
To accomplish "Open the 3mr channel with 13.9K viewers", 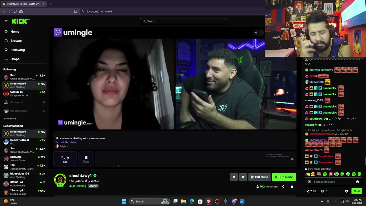I will tap(24, 77).
